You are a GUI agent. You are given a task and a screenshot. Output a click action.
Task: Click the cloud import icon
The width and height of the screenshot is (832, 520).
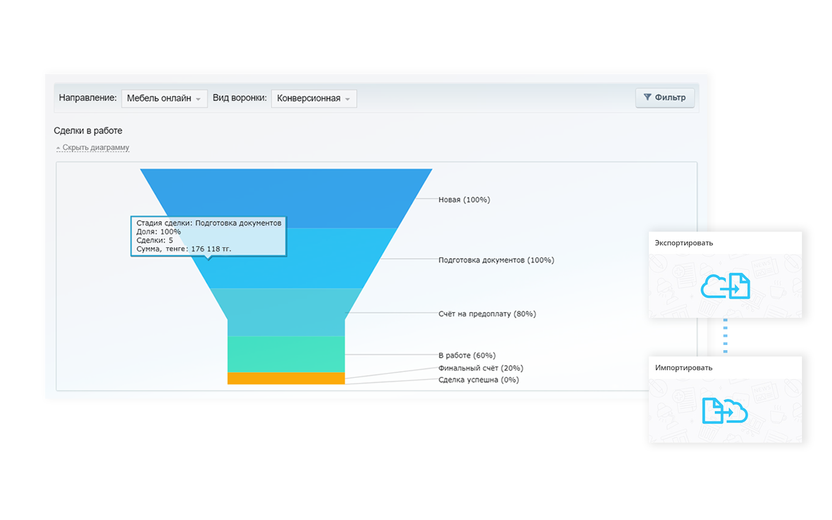725,411
